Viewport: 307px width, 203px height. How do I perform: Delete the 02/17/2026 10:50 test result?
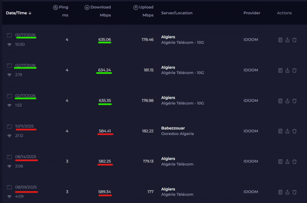294,40
